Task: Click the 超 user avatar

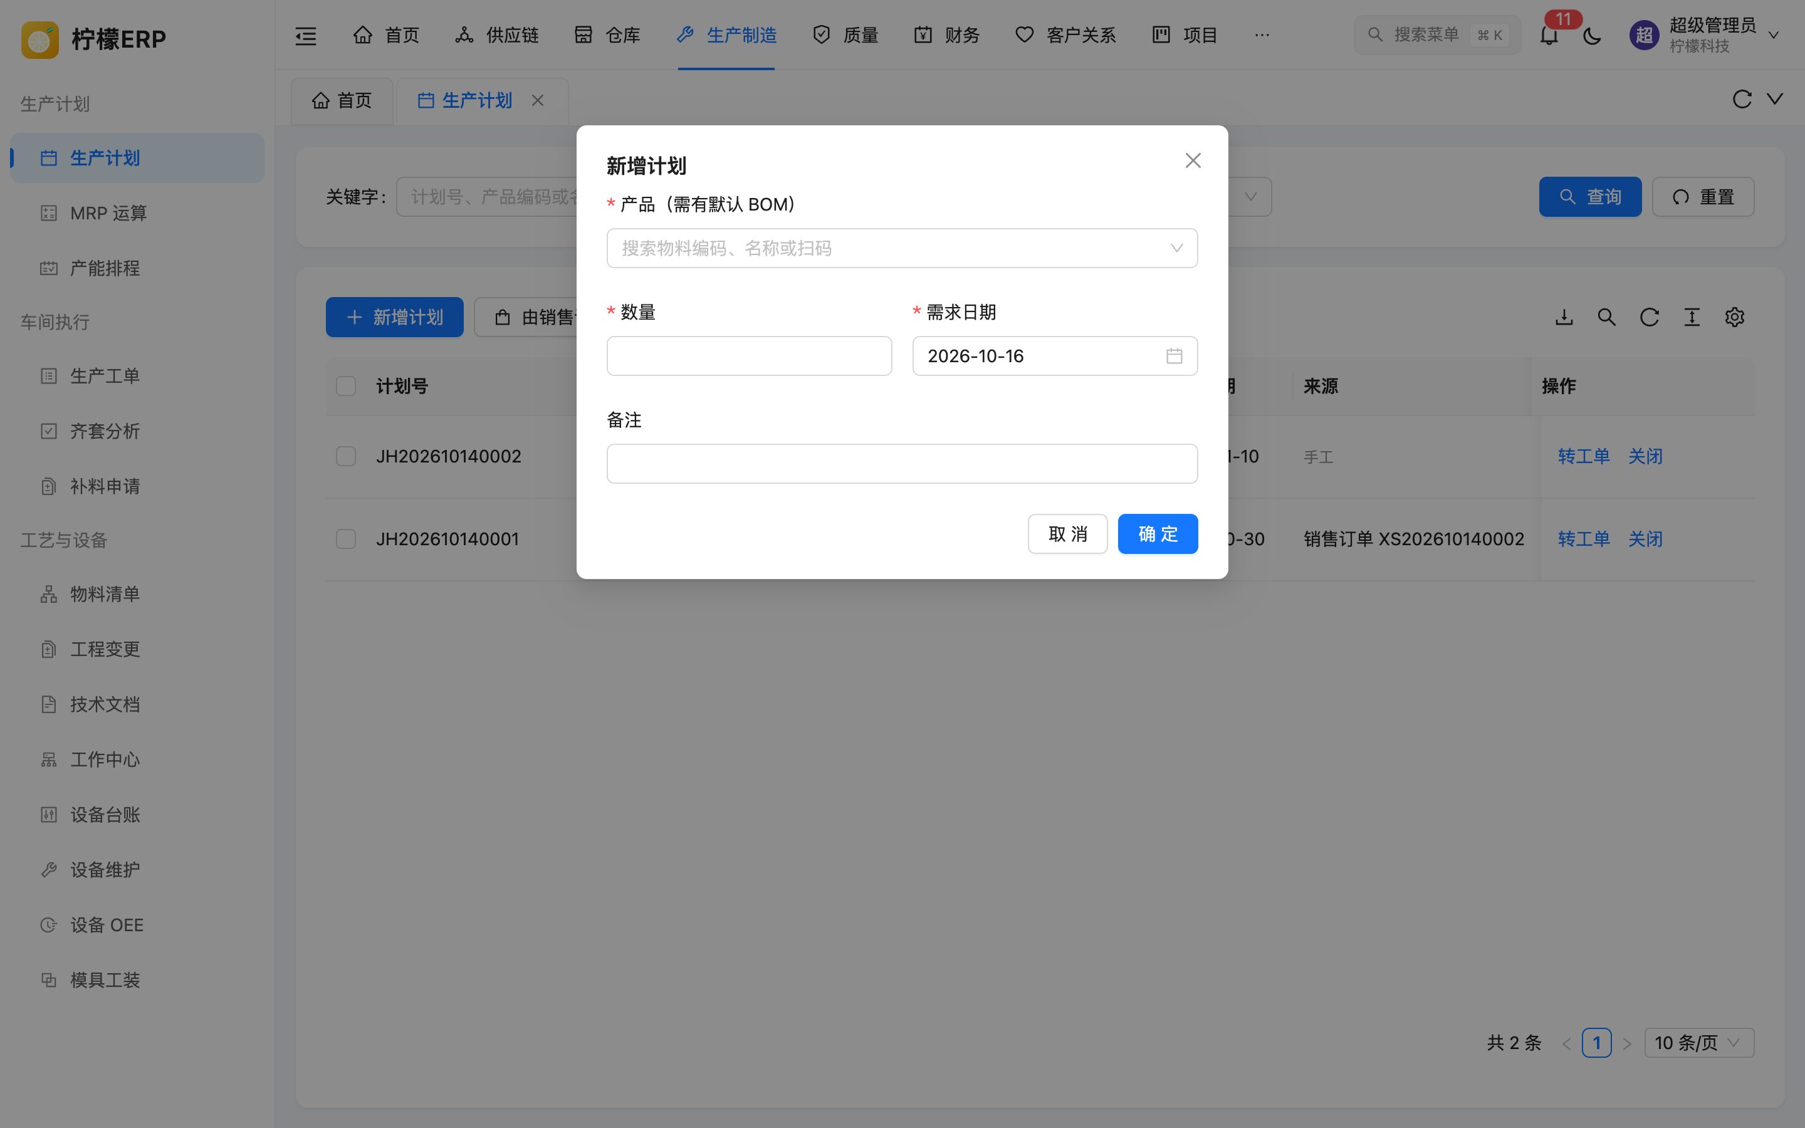Action: click(x=1644, y=35)
